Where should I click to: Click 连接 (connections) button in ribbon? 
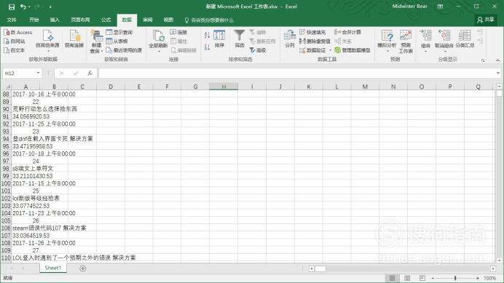pyautogui.click(x=178, y=33)
